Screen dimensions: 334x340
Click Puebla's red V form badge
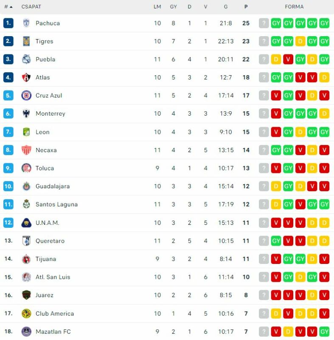288,59
